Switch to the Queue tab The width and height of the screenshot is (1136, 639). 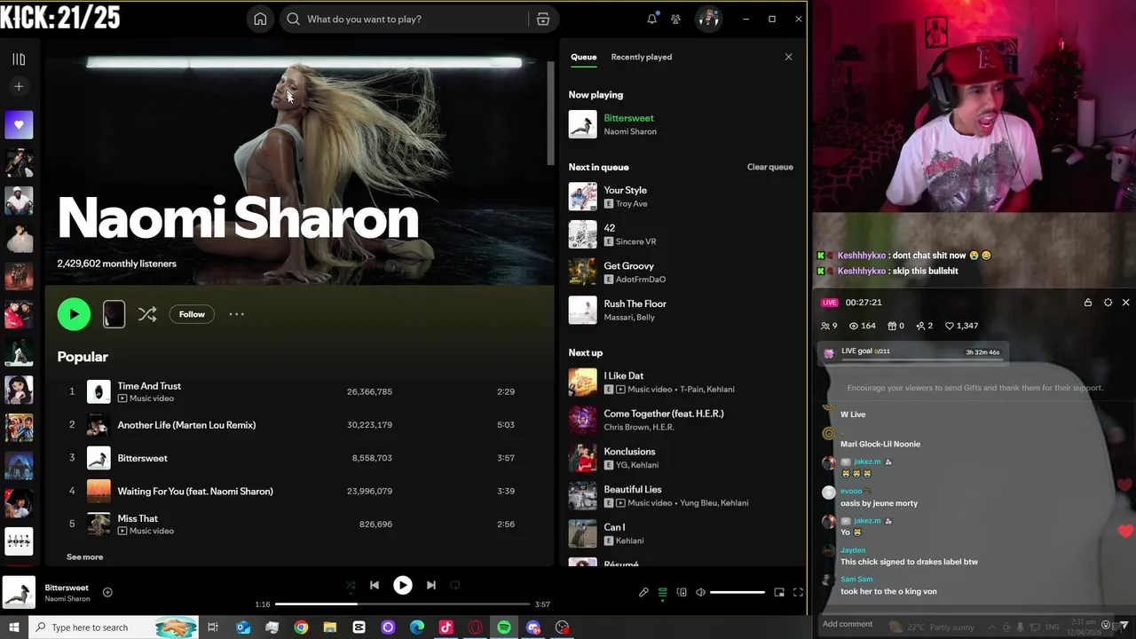tap(583, 57)
